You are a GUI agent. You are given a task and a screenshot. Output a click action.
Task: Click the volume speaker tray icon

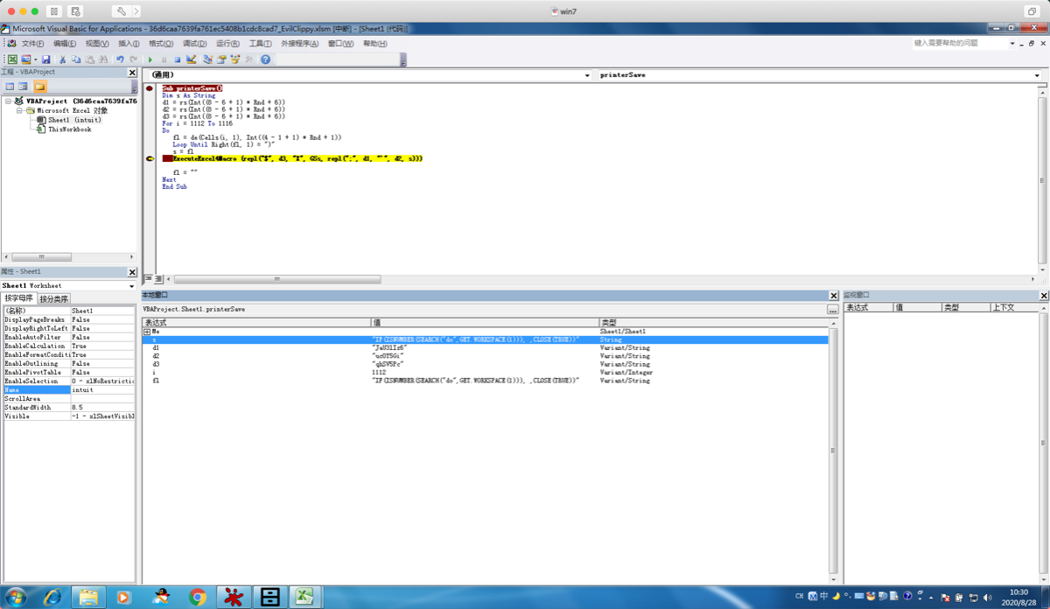(988, 597)
